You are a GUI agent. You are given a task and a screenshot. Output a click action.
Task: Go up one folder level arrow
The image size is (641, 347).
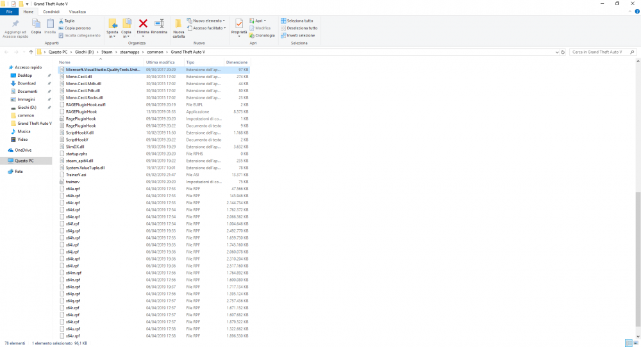[30, 51]
